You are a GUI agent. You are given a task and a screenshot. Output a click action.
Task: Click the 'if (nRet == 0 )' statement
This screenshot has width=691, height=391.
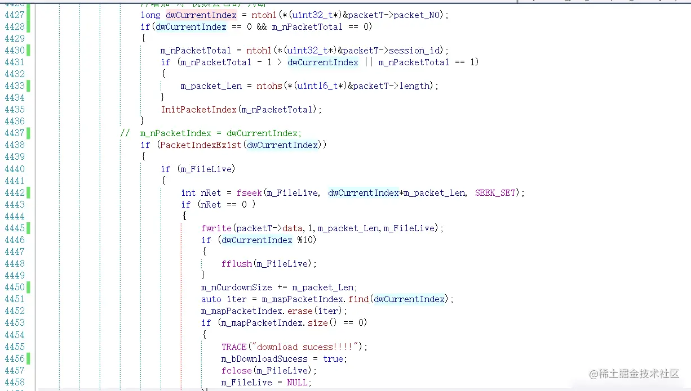point(218,204)
